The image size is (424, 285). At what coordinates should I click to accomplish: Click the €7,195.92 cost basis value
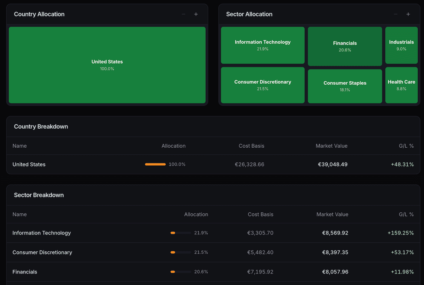260,272
